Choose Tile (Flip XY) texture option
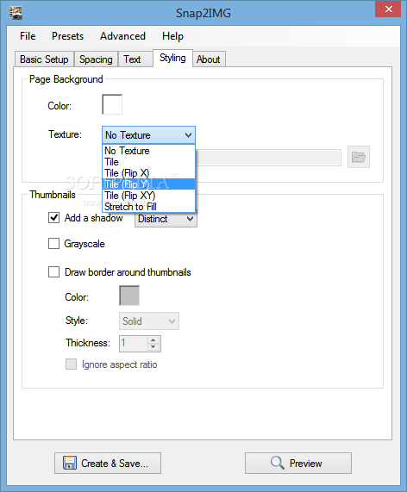Screen dimensions: 407x492 coord(148,196)
